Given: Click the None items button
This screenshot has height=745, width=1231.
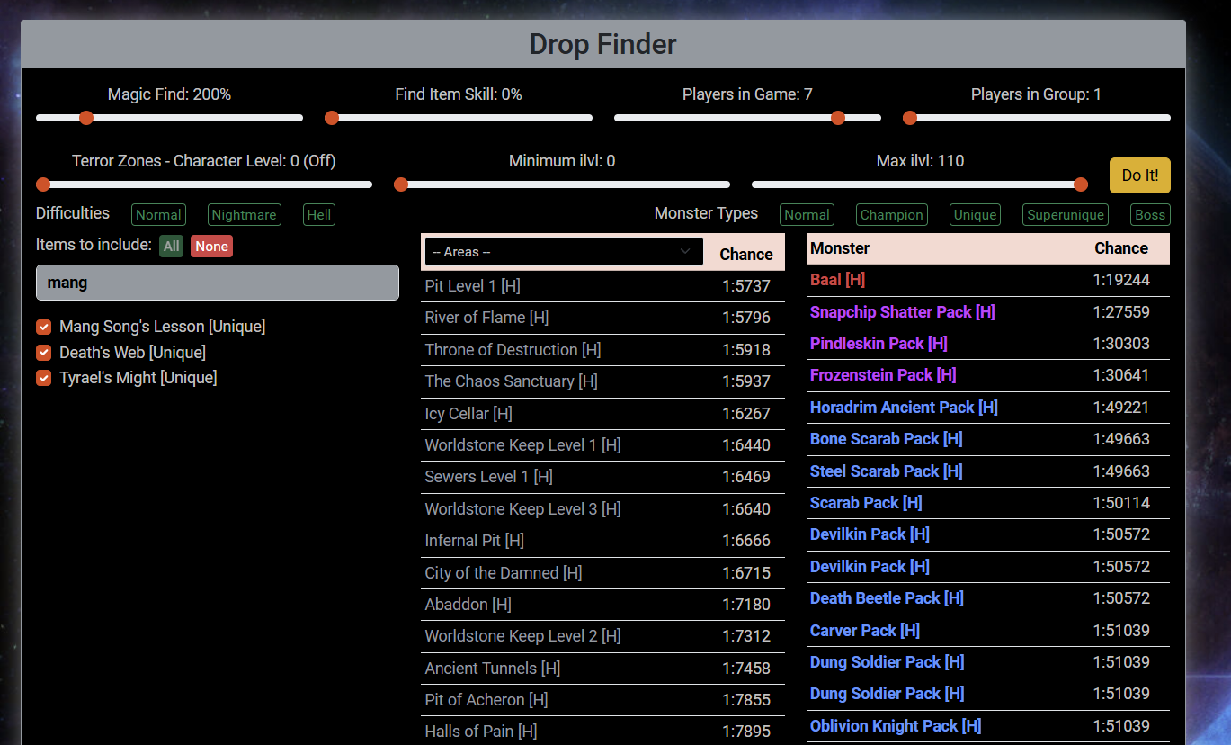Looking at the screenshot, I should [211, 247].
